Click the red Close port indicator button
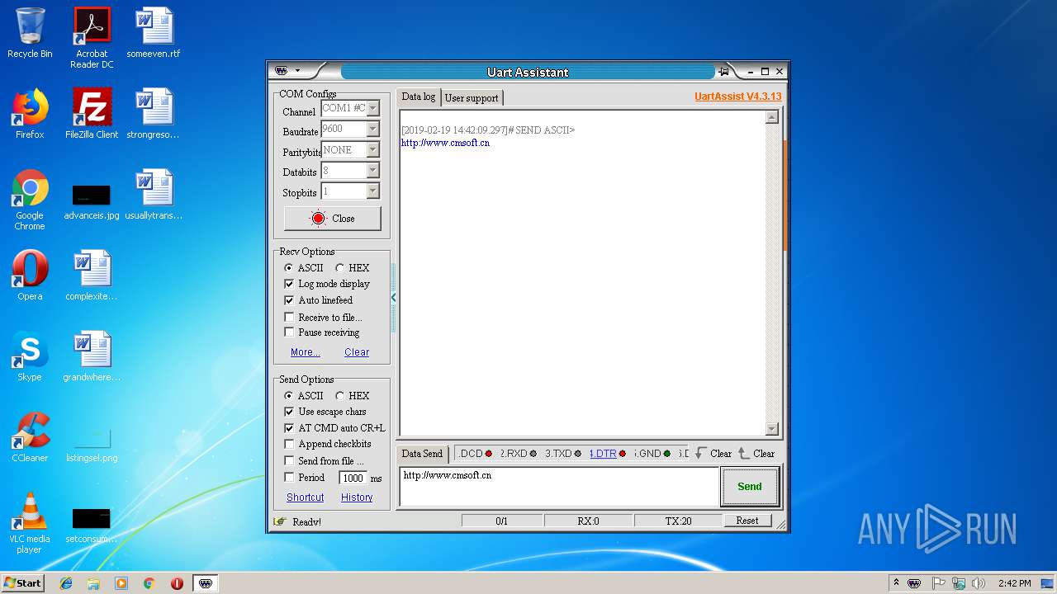 pos(332,219)
